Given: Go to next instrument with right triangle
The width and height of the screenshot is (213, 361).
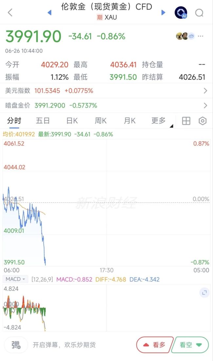Looking at the screenshot, I should point(163,12).
